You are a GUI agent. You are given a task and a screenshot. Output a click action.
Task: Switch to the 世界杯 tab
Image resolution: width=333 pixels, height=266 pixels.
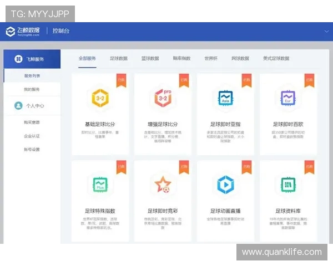(x=211, y=58)
